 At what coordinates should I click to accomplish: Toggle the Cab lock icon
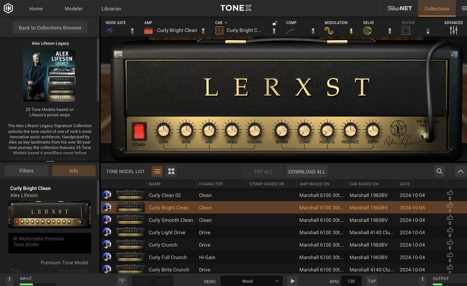[x=275, y=23]
